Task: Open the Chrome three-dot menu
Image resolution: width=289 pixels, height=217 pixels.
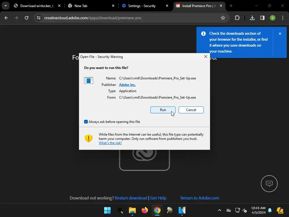Action: tap(283, 18)
